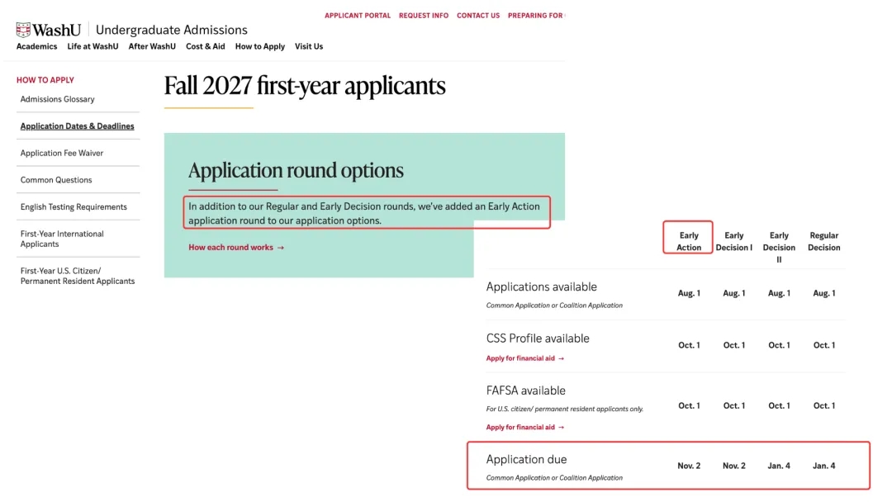892x502 pixels.
Task: Follow the How each round works link
Action: tap(236, 248)
